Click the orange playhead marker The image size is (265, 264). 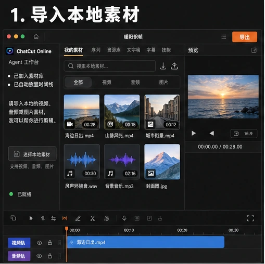tap(67, 229)
